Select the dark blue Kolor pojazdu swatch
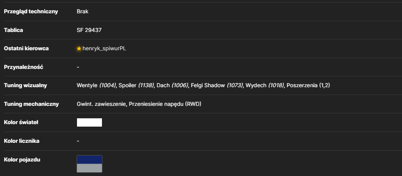 click(89, 160)
